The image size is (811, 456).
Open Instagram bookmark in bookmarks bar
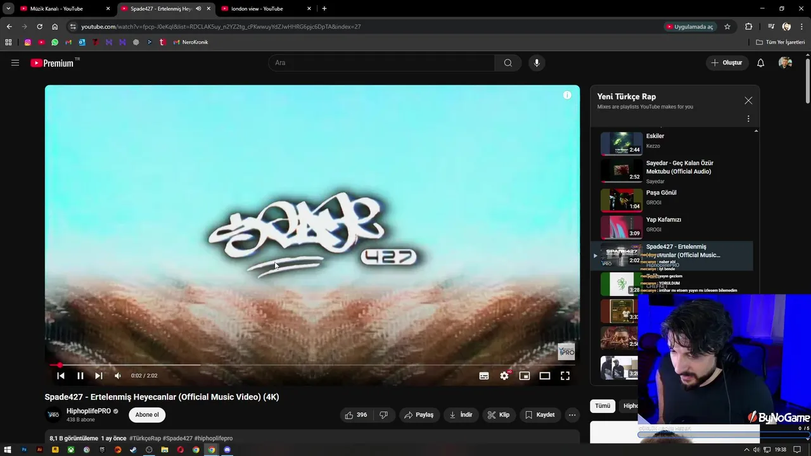pos(27,42)
